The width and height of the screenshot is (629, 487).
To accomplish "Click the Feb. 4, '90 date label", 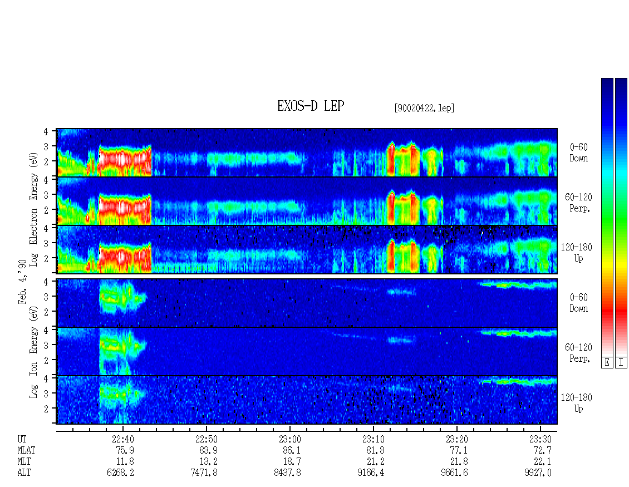I will click(22, 282).
